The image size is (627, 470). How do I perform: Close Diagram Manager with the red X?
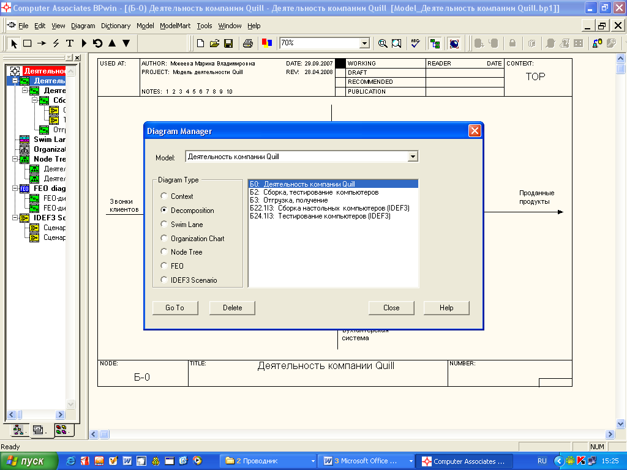pos(475,131)
